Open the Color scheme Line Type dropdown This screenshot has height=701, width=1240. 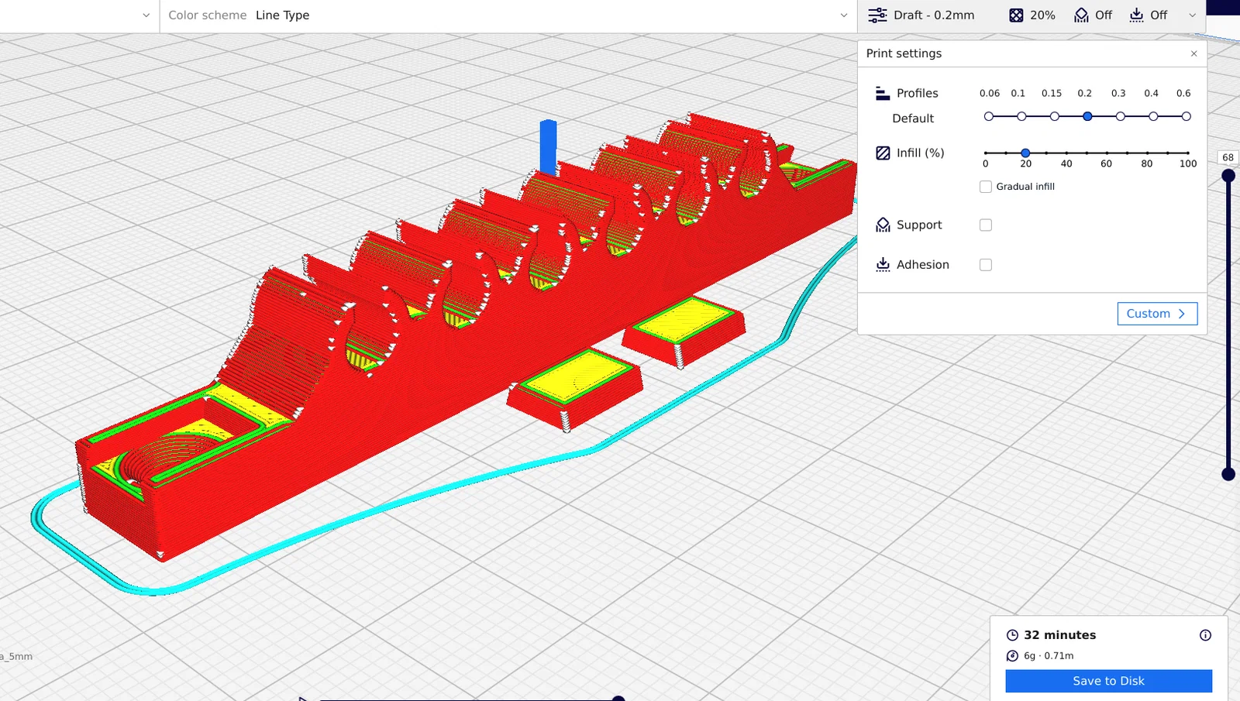click(508, 15)
